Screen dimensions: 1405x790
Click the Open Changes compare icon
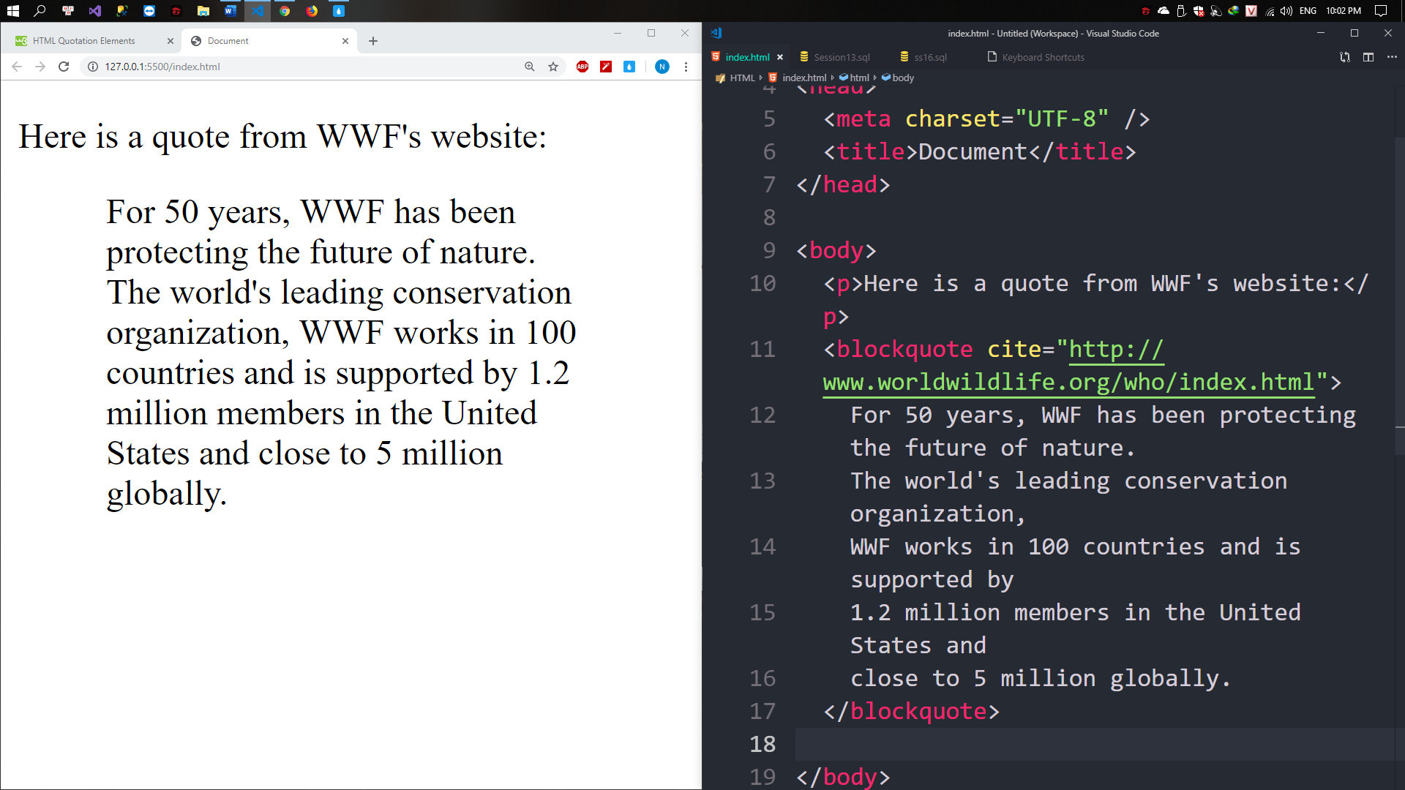click(1344, 57)
